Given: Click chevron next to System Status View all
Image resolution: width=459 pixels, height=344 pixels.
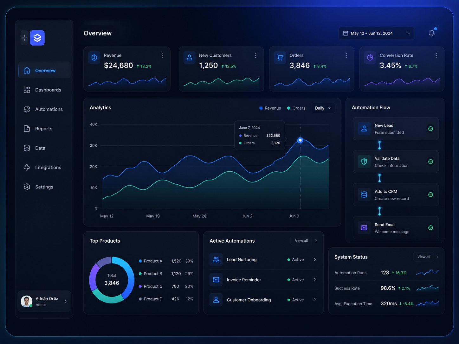Looking at the screenshot, I should [437, 257].
